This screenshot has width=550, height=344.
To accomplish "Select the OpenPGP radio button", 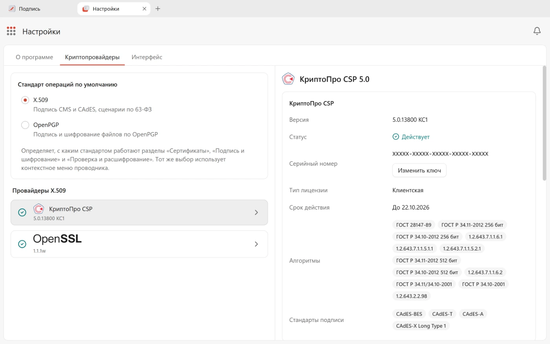I will [25, 125].
